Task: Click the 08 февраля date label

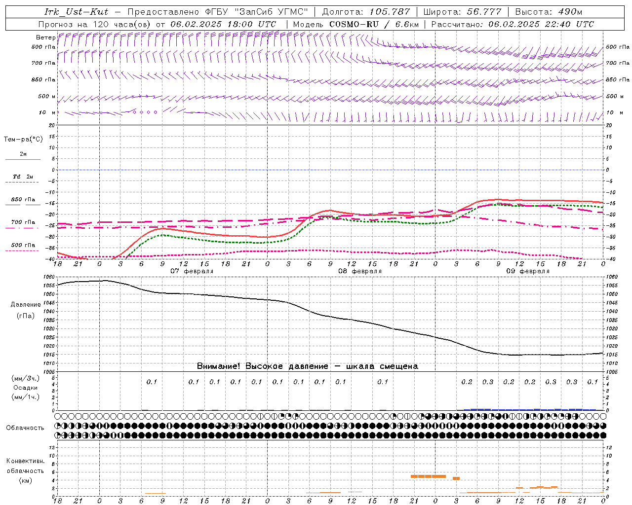Action: 360,271
